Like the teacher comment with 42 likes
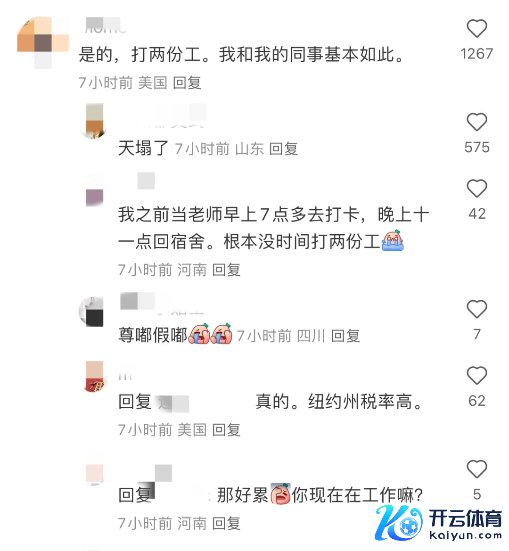 point(476,189)
